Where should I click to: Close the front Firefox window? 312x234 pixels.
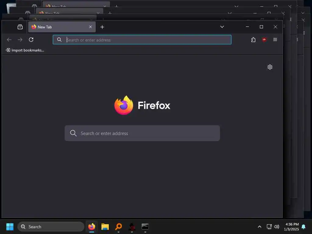pyautogui.click(x=275, y=27)
